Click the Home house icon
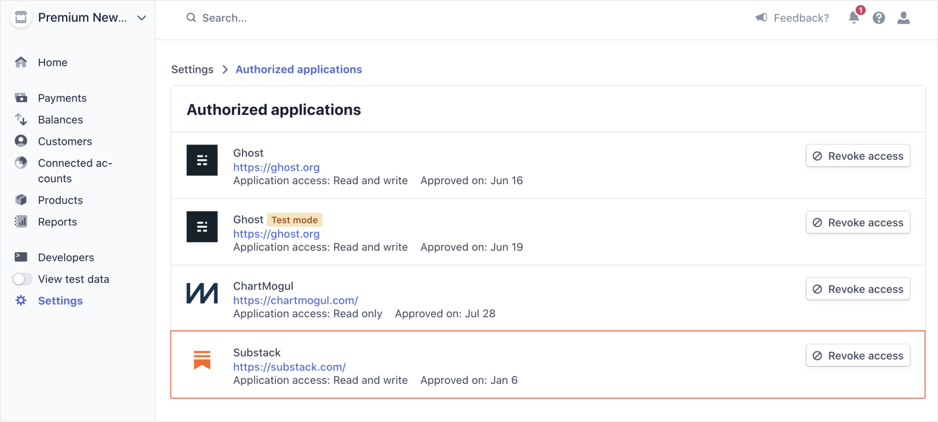 tap(21, 62)
